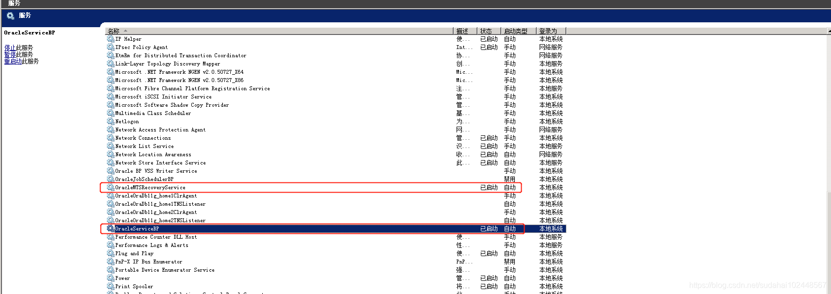Click the Plug and Play service icon
Screen dimensions: 831x294
(x=111, y=253)
